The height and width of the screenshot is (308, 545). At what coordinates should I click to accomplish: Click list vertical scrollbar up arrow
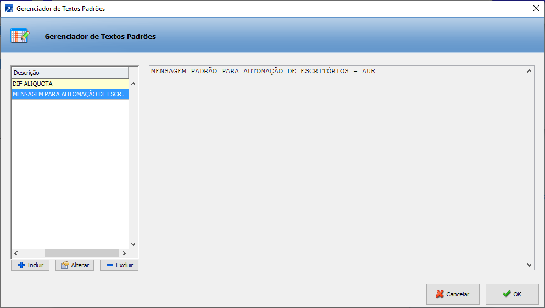pyautogui.click(x=133, y=84)
